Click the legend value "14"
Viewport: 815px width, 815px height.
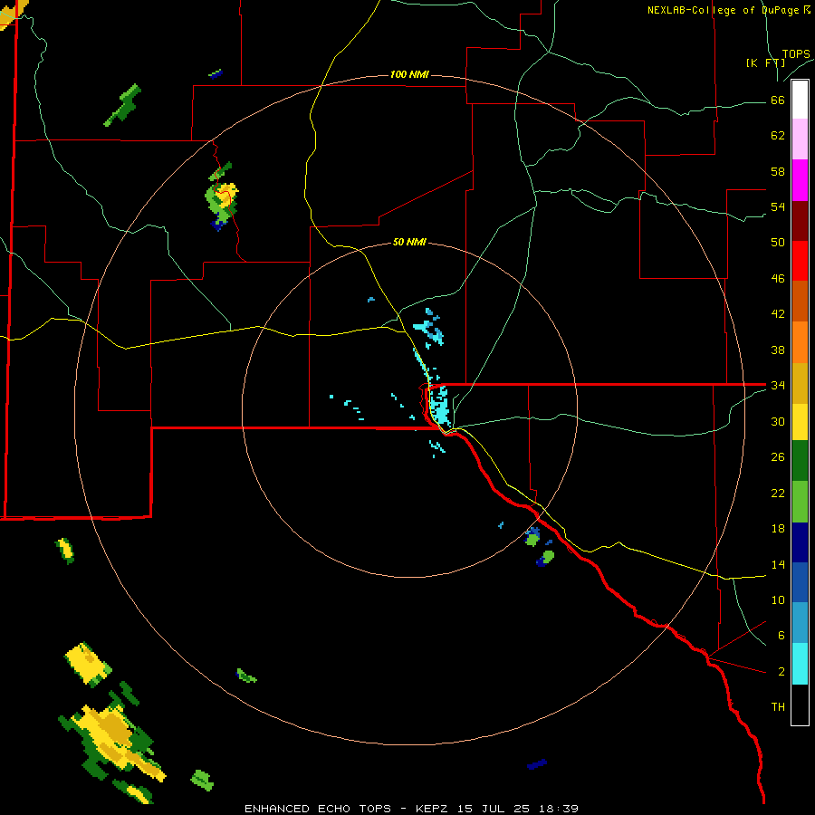(x=778, y=564)
